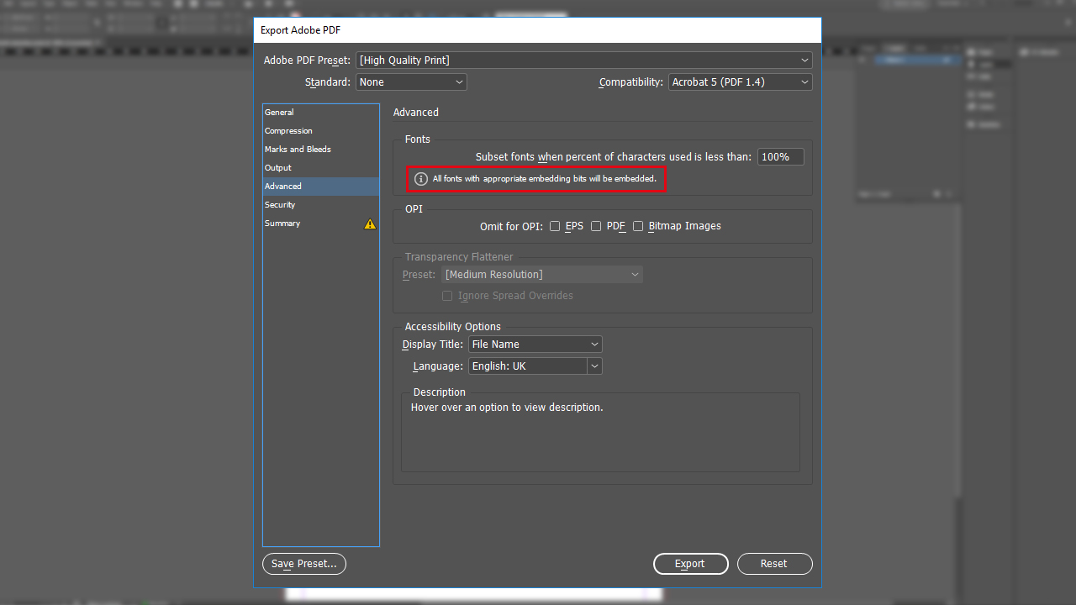Edit the subset fonts percentage field
Screen dimensions: 1076x605
click(x=780, y=156)
